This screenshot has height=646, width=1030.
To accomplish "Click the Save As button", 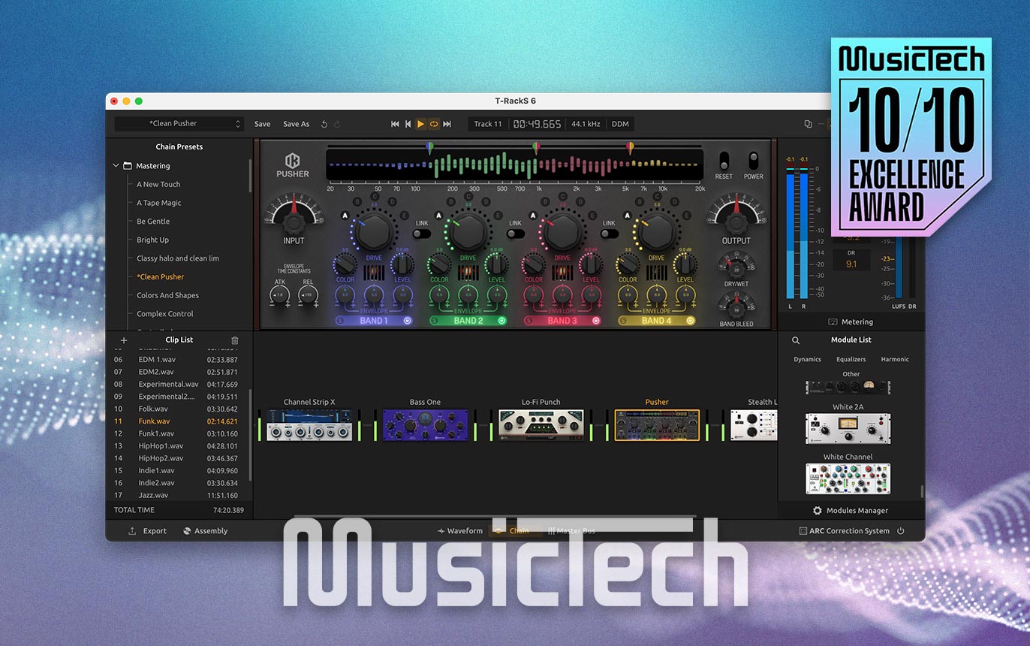I will [x=296, y=124].
